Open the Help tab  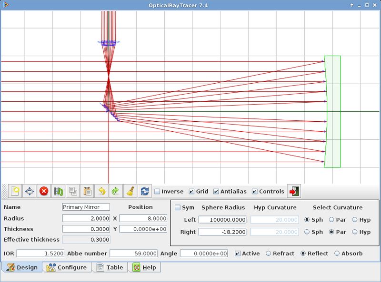pyautogui.click(x=145, y=267)
